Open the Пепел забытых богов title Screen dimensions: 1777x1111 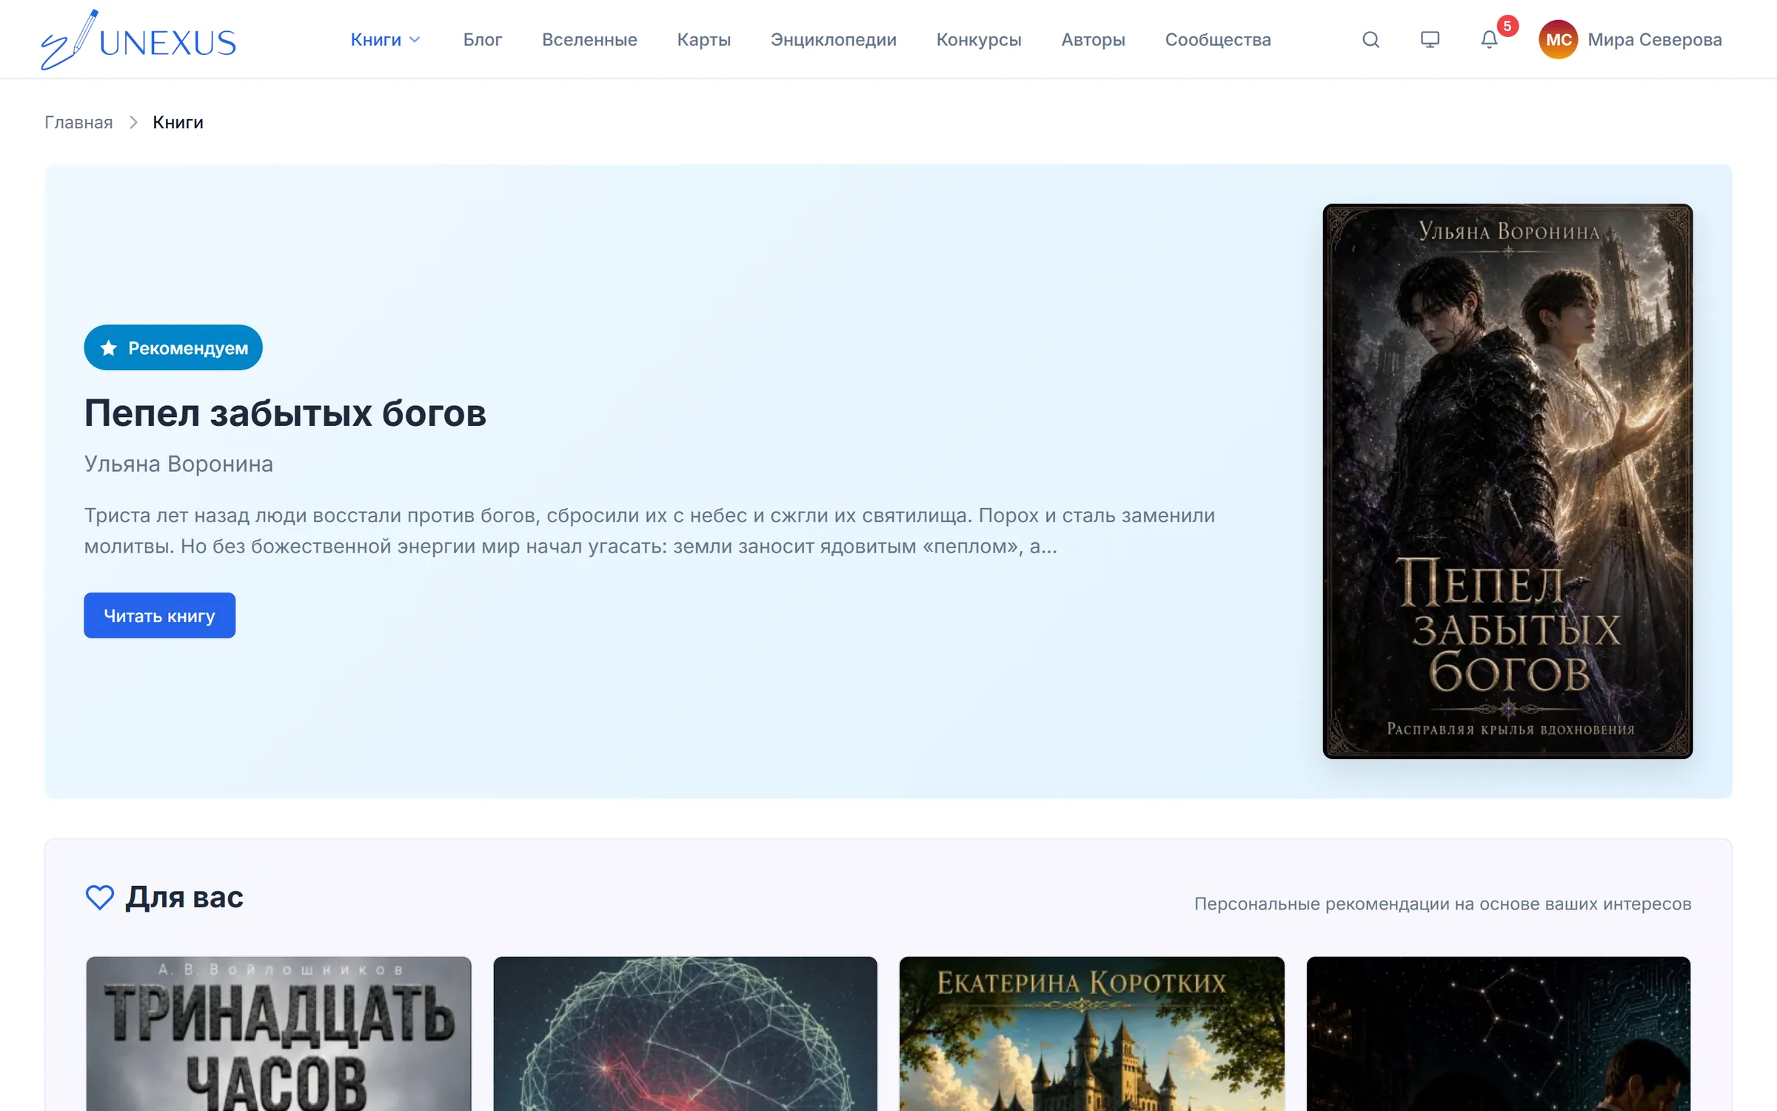pyautogui.click(x=285, y=413)
